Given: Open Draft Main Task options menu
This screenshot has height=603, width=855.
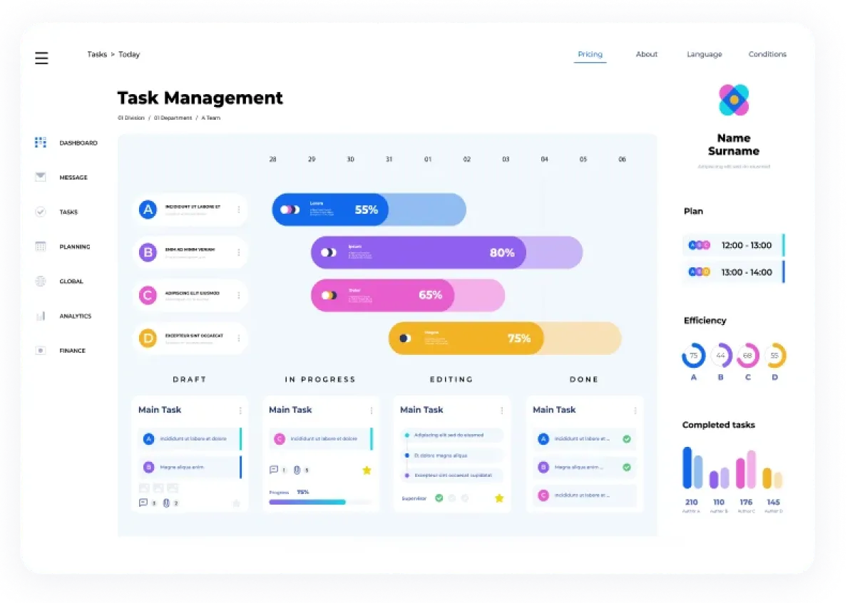Looking at the screenshot, I should click(240, 410).
